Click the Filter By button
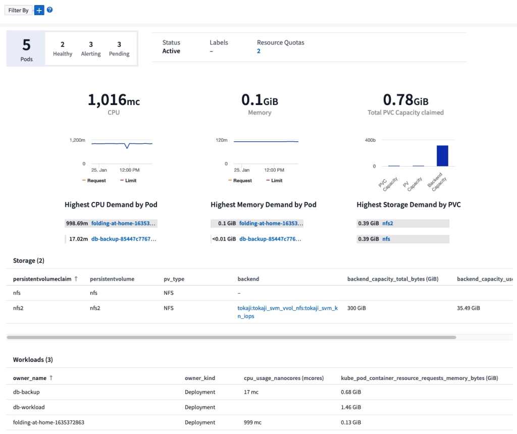The image size is (517, 434). pyautogui.click(x=18, y=10)
